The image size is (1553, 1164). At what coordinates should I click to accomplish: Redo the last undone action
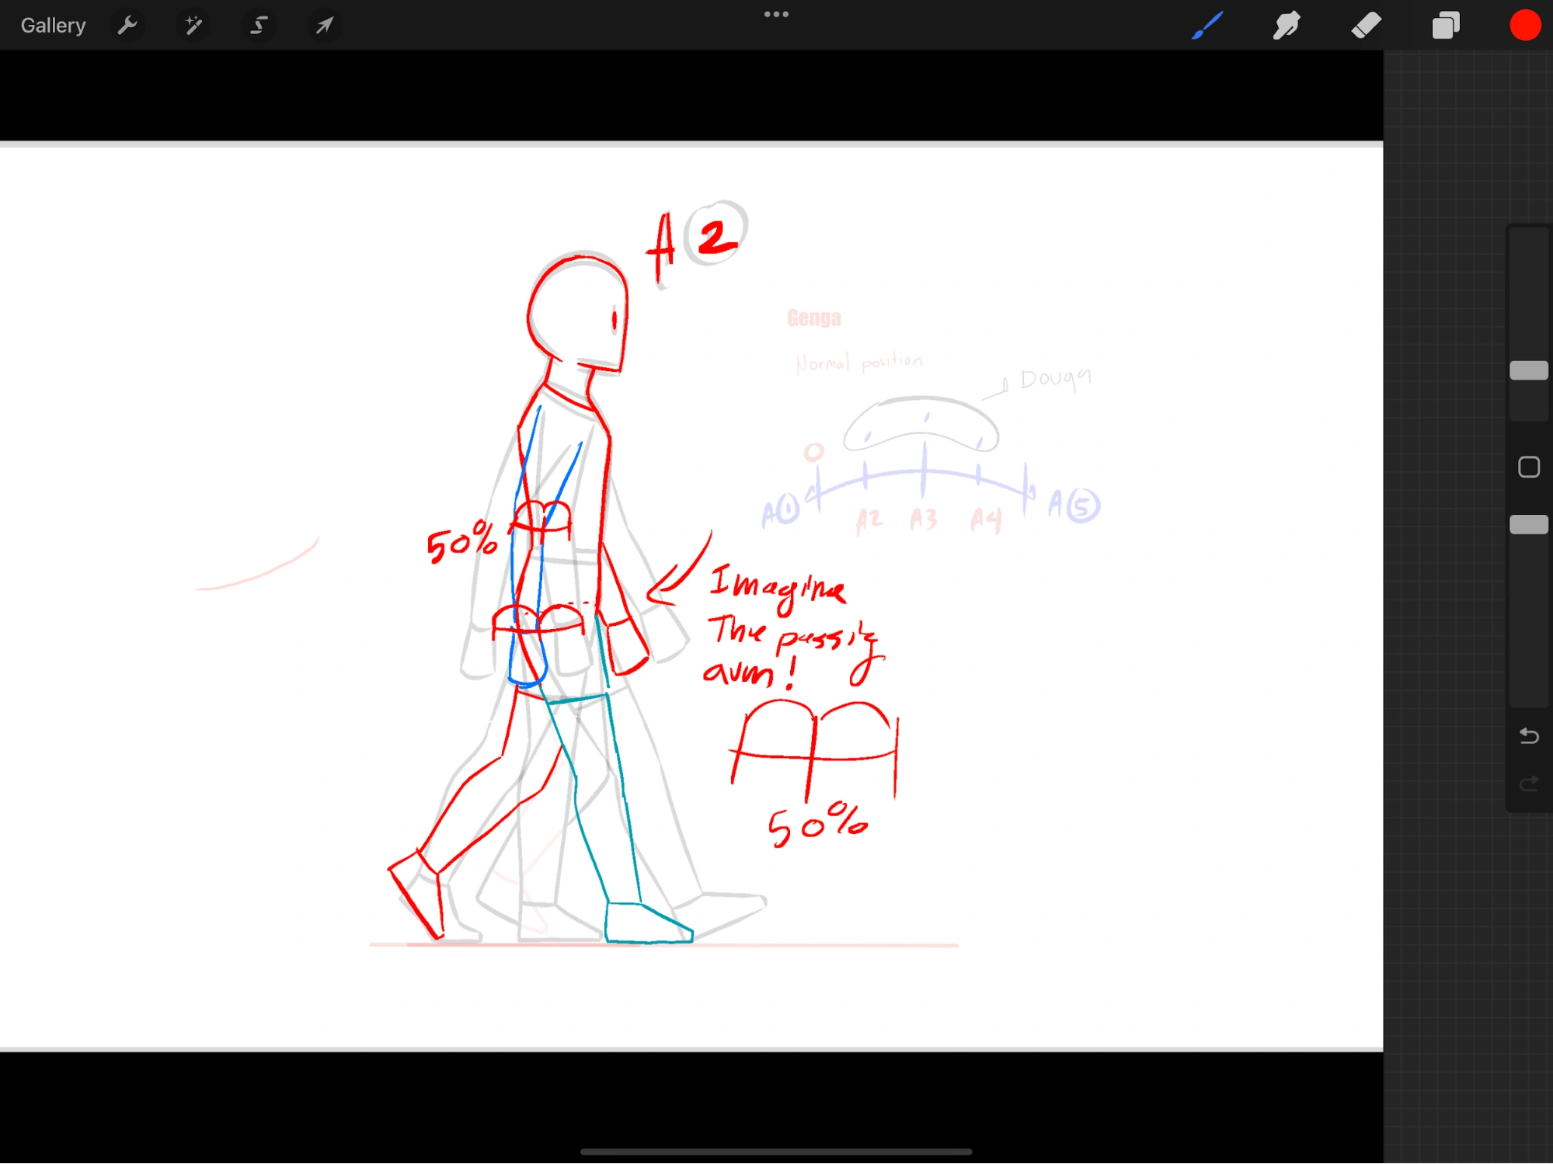point(1528,784)
